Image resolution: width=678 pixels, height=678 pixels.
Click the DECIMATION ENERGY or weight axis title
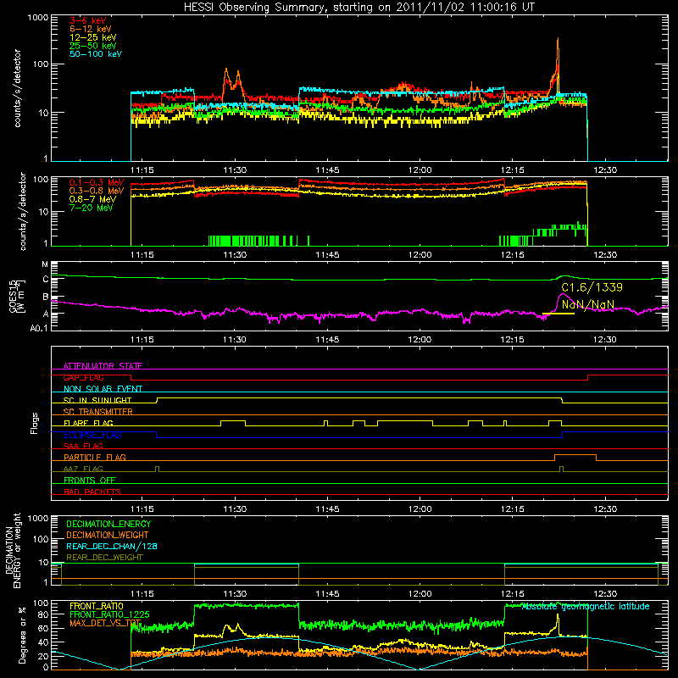pyautogui.click(x=13, y=551)
